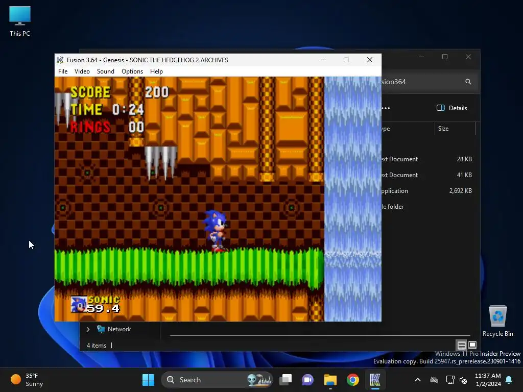
Task: Click the search magnifier in File Explorer
Action: [468, 82]
